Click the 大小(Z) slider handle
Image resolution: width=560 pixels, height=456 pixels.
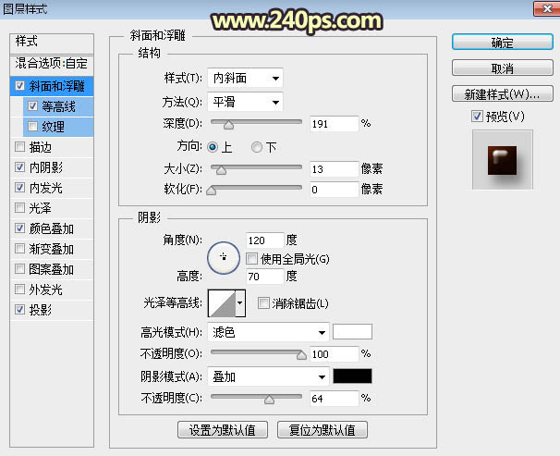(x=221, y=170)
